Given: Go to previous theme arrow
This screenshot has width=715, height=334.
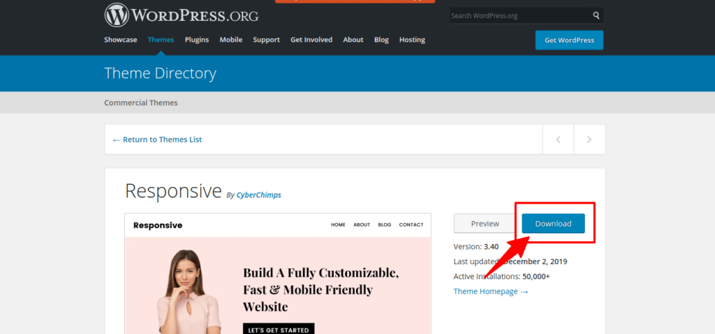Looking at the screenshot, I should point(558,139).
